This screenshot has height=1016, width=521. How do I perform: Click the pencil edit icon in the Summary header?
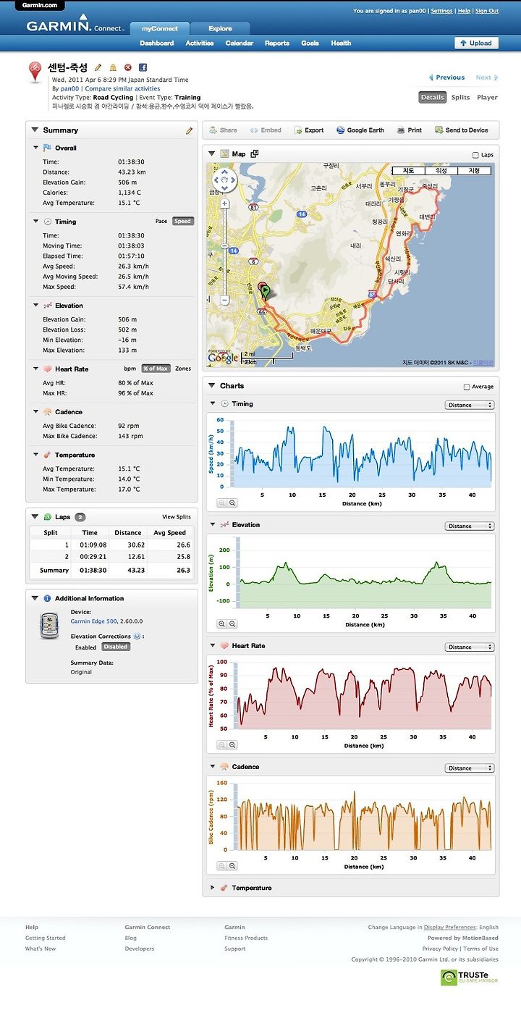pyautogui.click(x=190, y=130)
